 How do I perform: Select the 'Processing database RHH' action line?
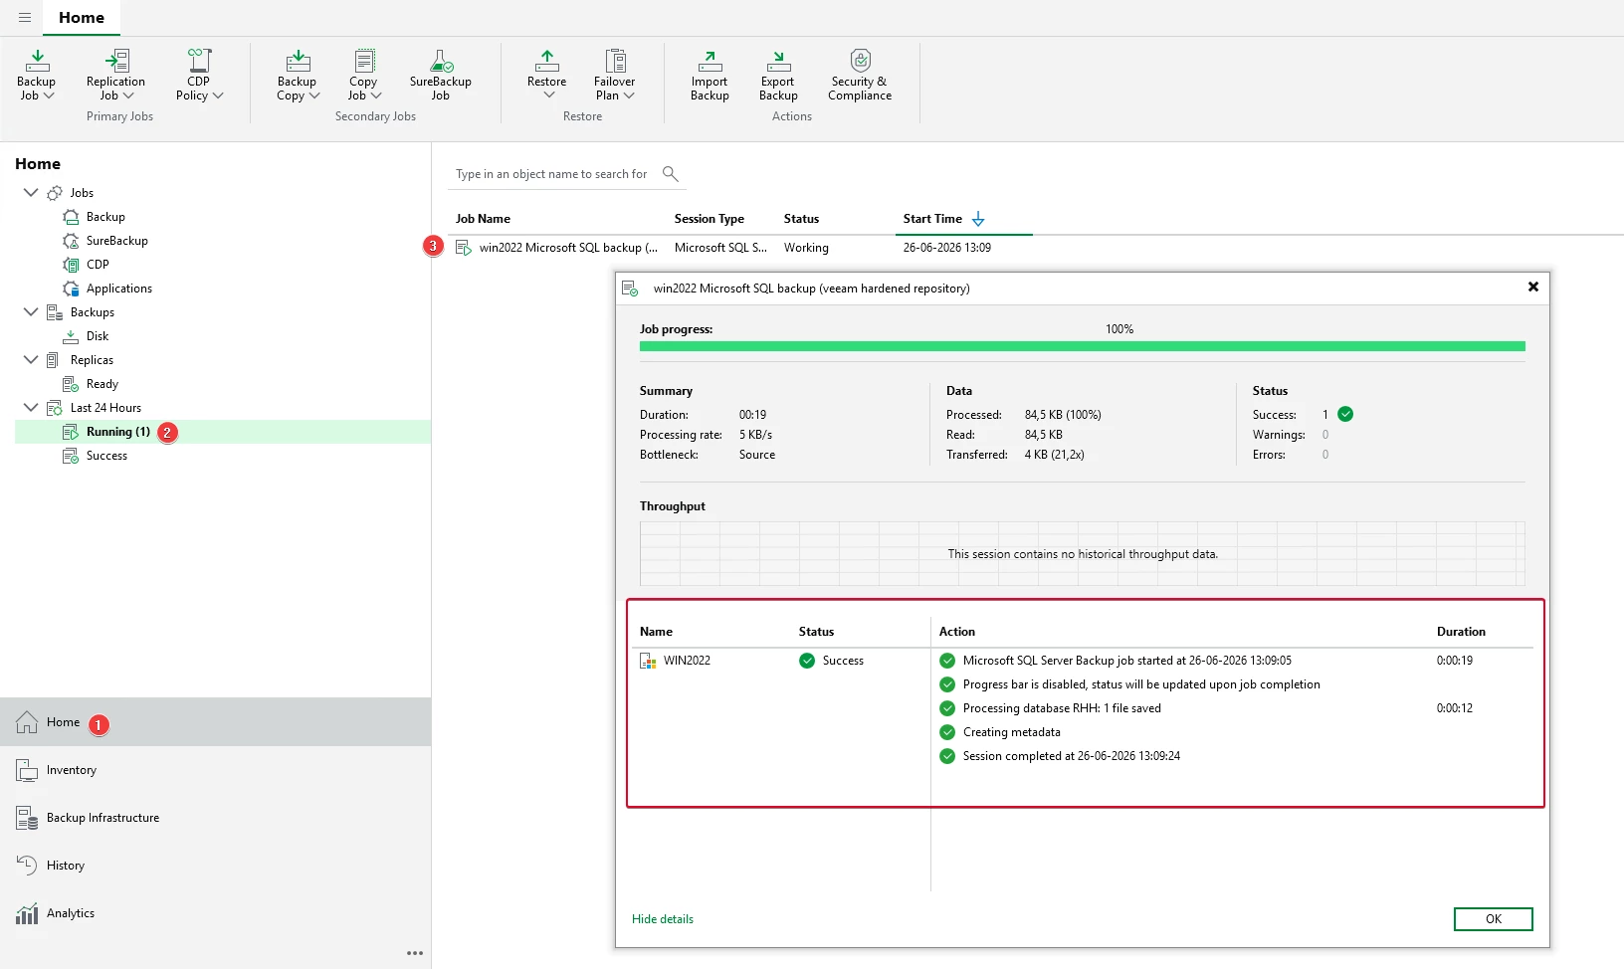pyautogui.click(x=1062, y=708)
